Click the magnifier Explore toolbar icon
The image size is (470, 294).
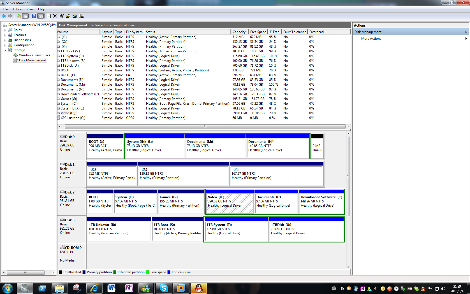click(75, 16)
